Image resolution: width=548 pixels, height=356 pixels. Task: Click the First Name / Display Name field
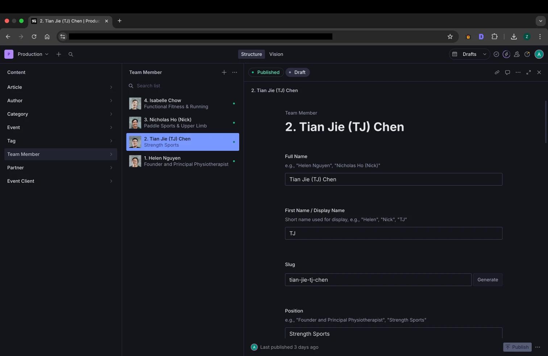(394, 233)
